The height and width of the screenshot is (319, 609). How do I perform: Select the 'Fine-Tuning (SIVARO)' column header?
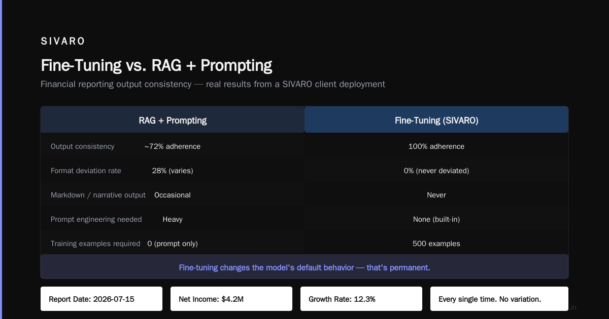(x=436, y=120)
